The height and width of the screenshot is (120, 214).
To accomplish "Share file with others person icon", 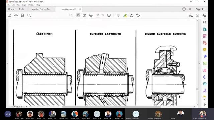I will [x=204, y=15].
